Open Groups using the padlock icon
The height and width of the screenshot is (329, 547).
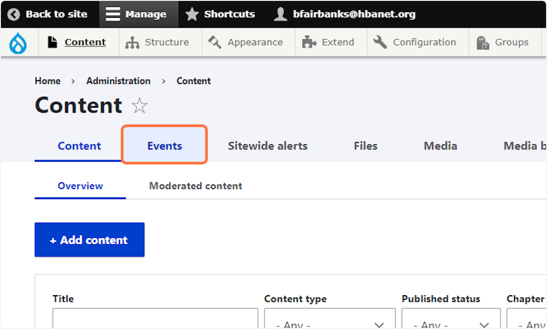tap(484, 42)
